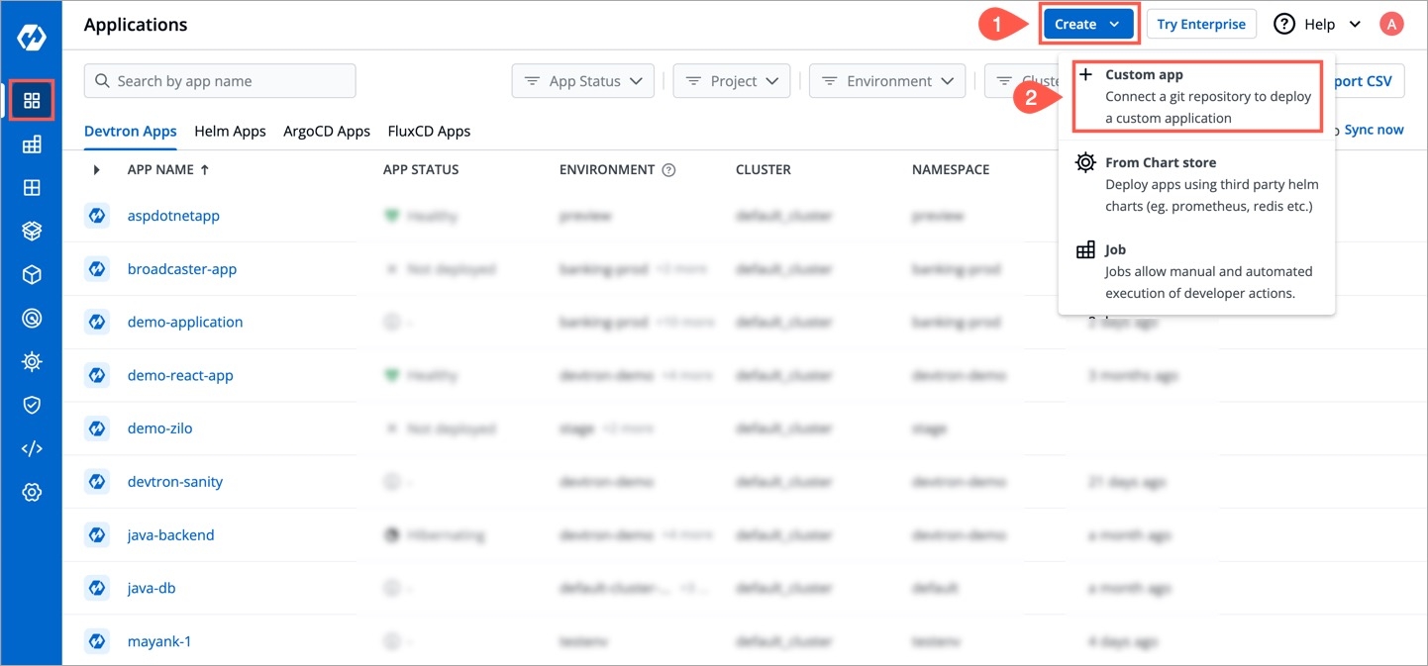
Task: Open the cube chart store sidebar icon
Action: [32, 274]
